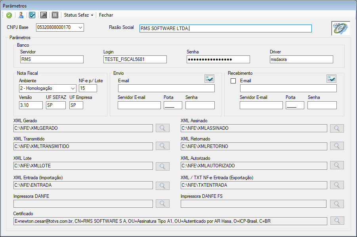Click the blue checklist form toolbar icon
This screenshot has width=357, height=237.
32,15
